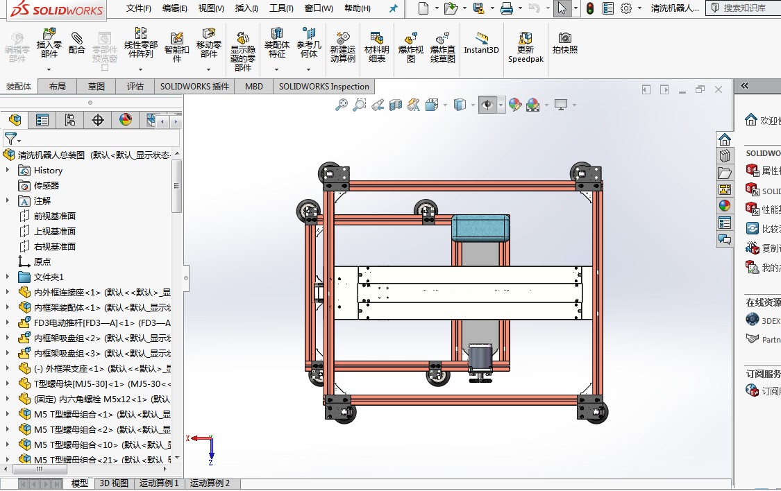Toggle the Hide/Show Items eye icon
The width and height of the screenshot is (781, 491).
pos(487,105)
